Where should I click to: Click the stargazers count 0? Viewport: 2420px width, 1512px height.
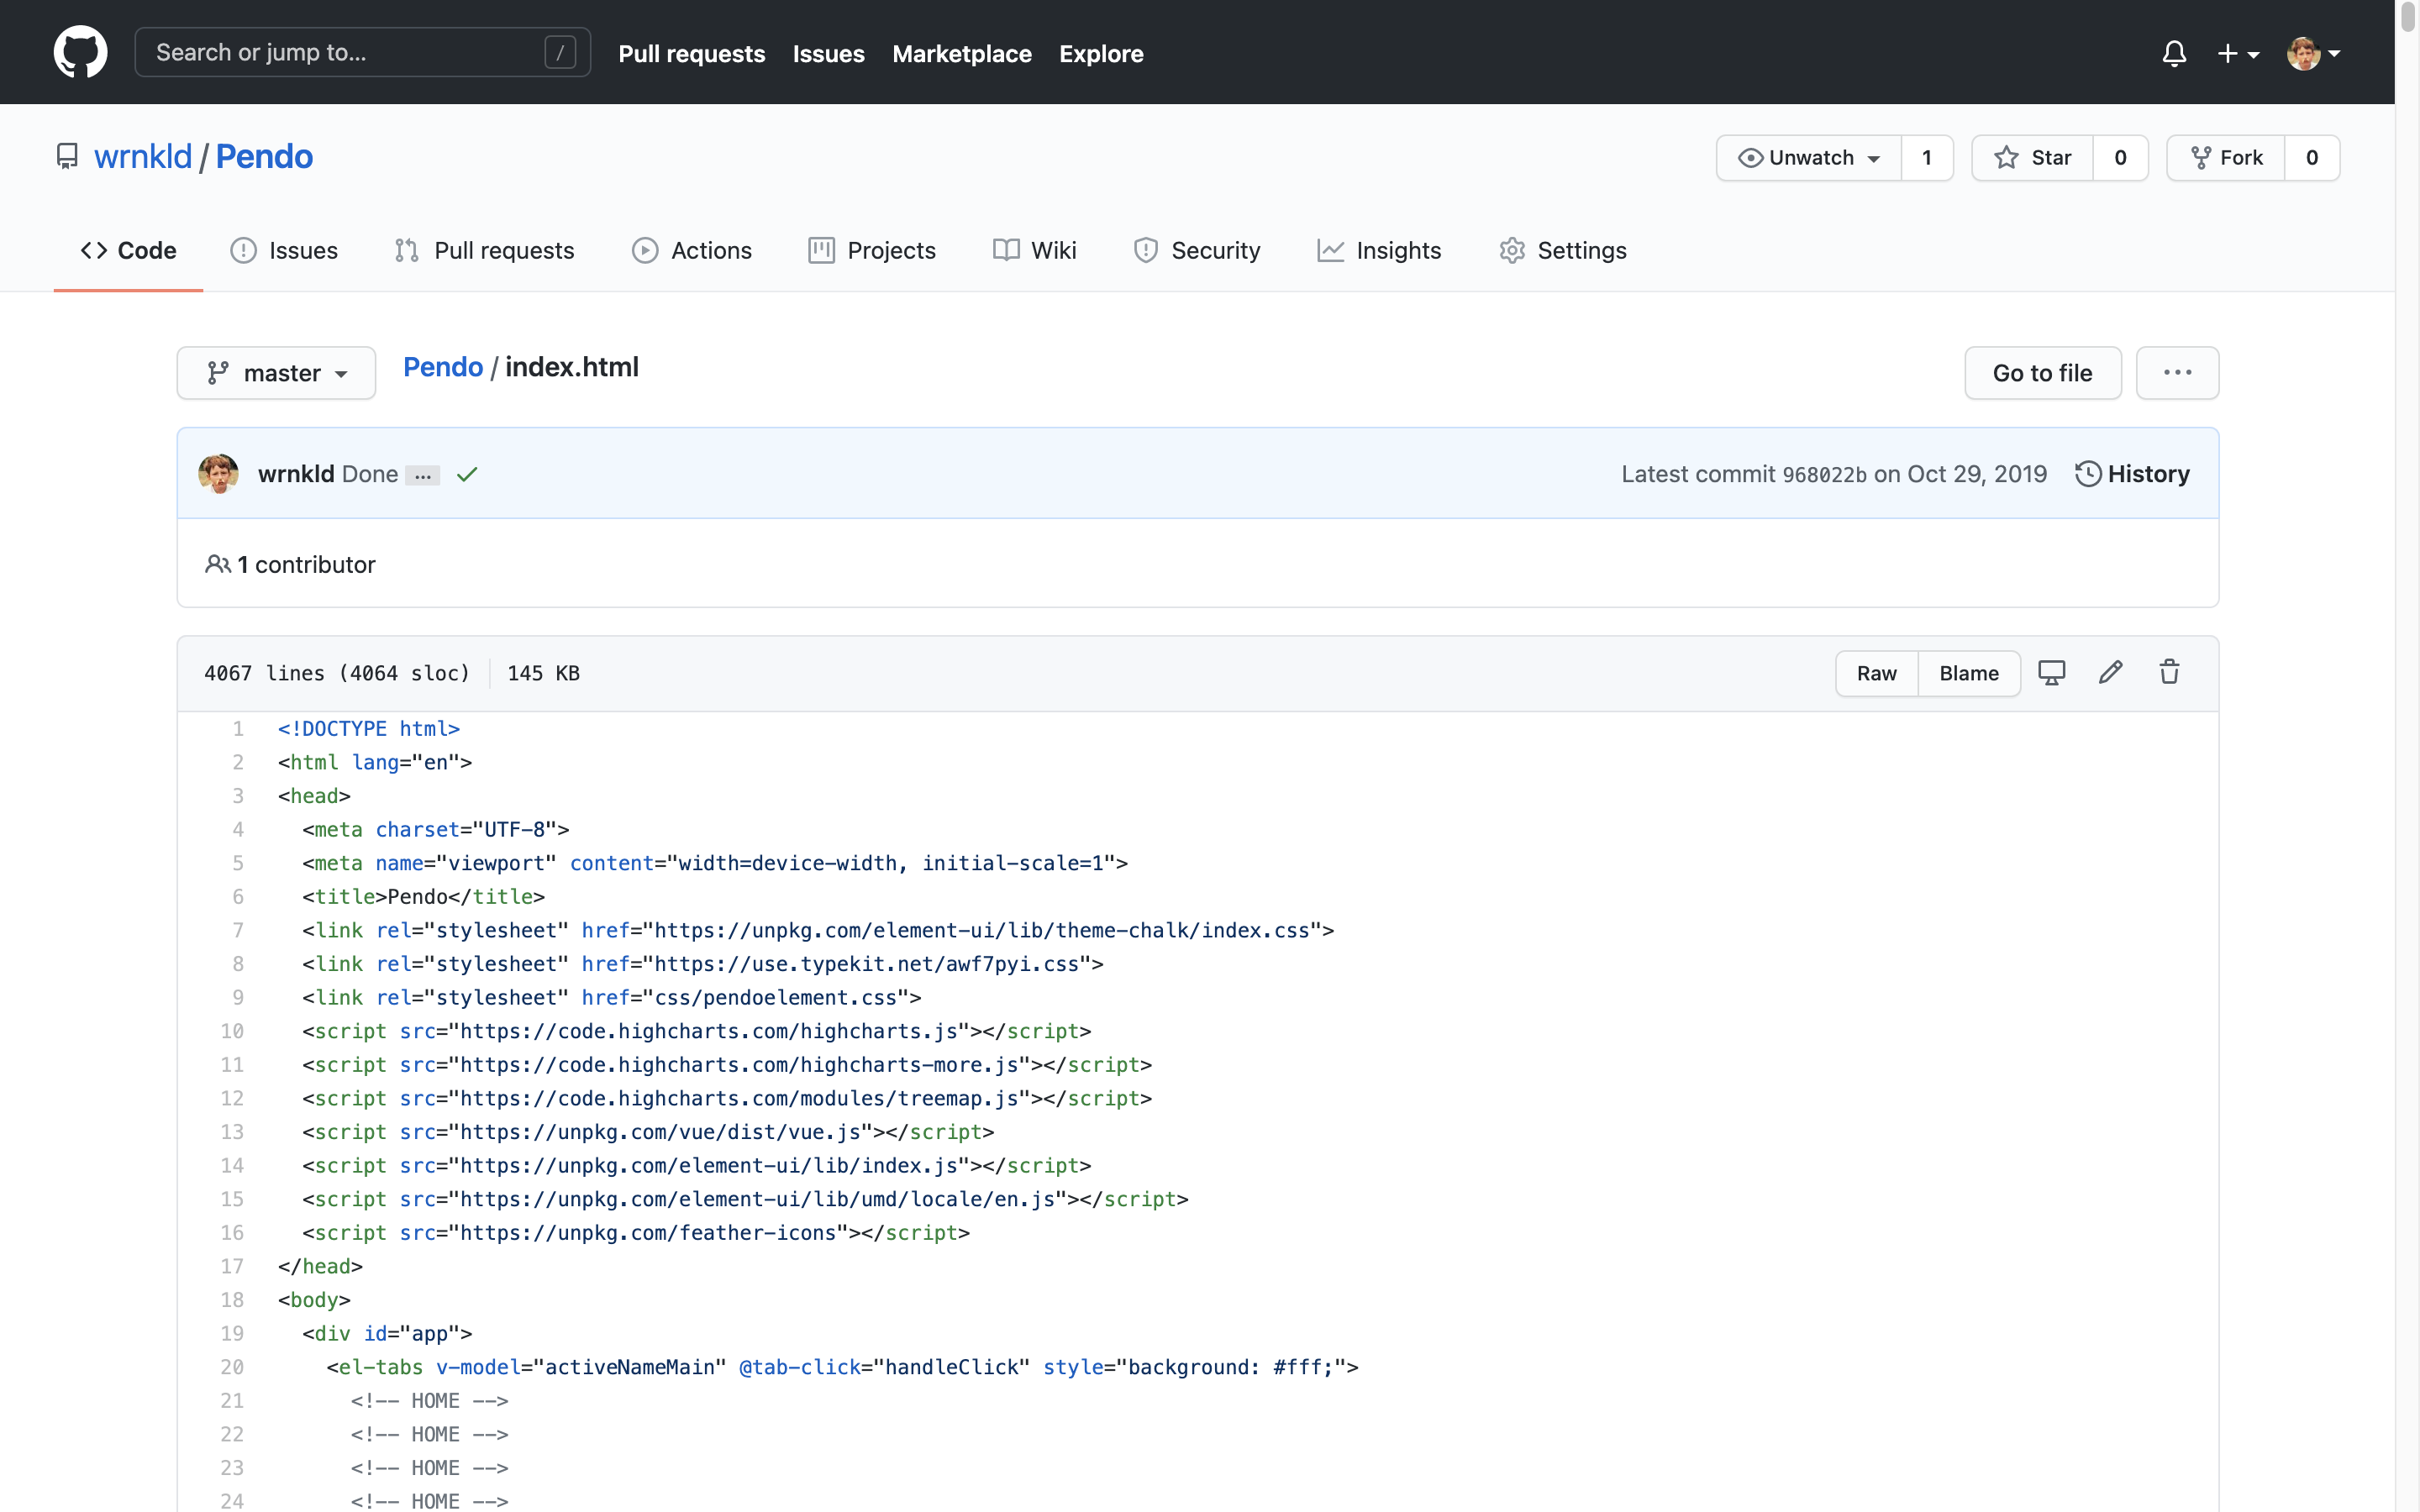(2120, 158)
